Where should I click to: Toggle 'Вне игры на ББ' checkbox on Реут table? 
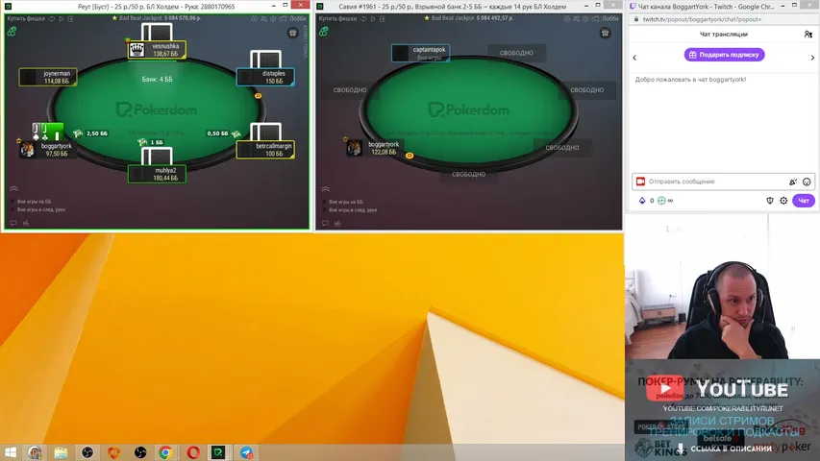(x=12, y=202)
